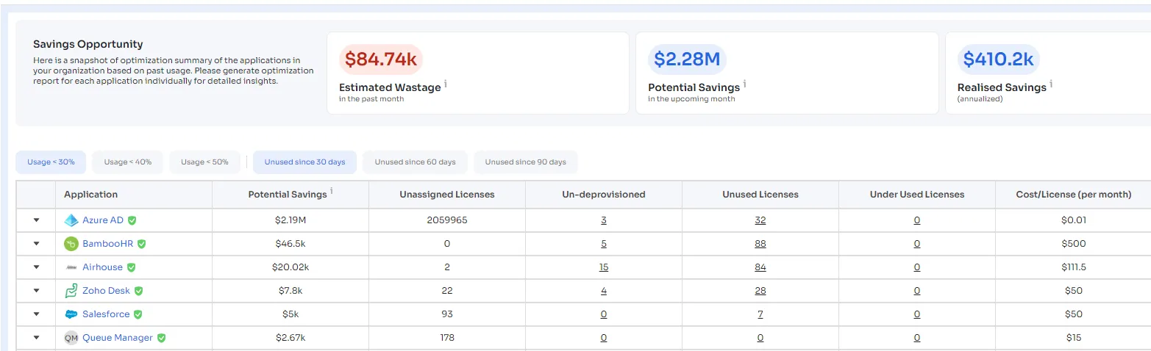Screen dimensions: 1151x351
Task: Click the Unused Licenses column header
Action: click(760, 195)
